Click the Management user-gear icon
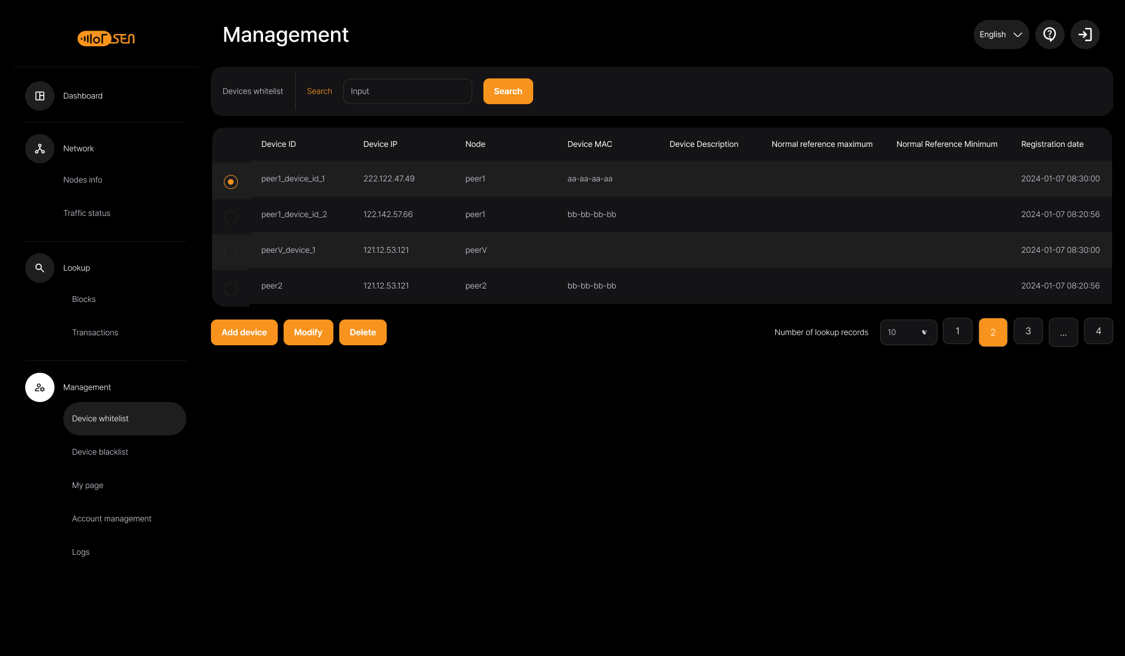Screen dimensions: 1125x656 [40, 387]
